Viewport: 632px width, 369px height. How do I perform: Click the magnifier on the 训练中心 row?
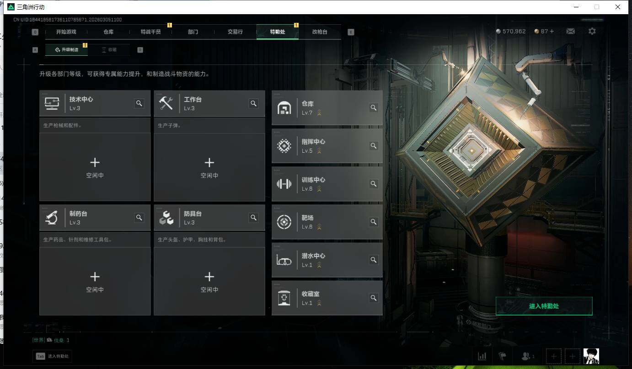pyautogui.click(x=374, y=184)
